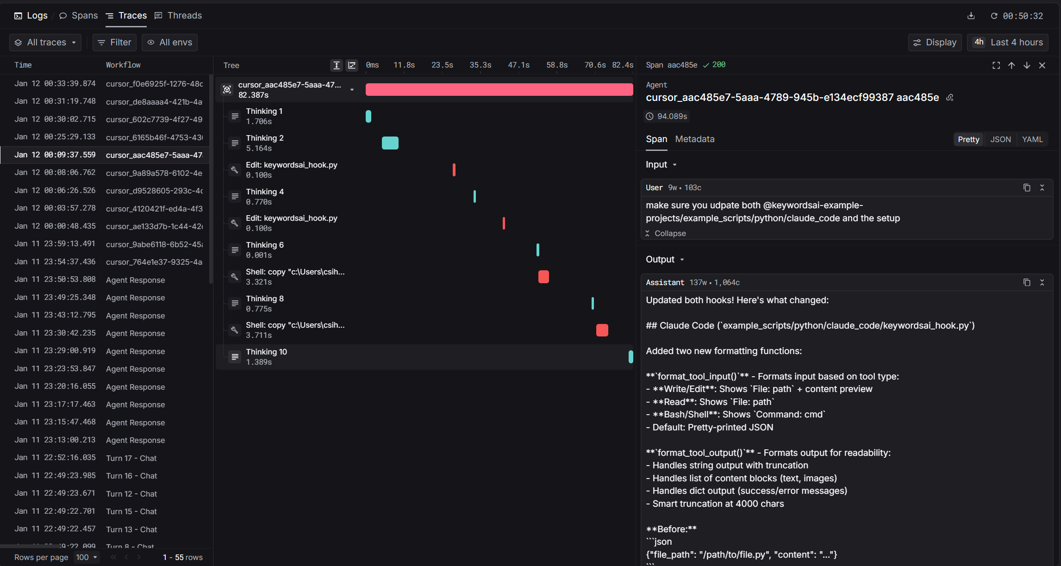The width and height of the screenshot is (1061, 566).
Task: Switch output format to JSON
Action: (x=1000, y=139)
